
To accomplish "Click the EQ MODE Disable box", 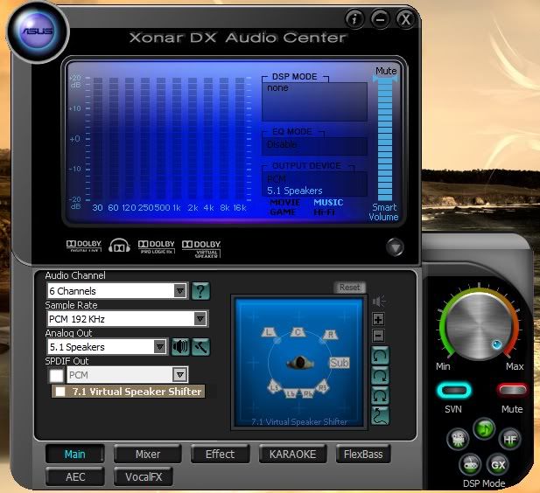I will (x=314, y=146).
